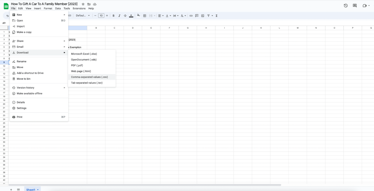The width and height of the screenshot is (374, 191).
Task: Choose Open in File menu
Action: pyautogui.click(x=39, y=20)
